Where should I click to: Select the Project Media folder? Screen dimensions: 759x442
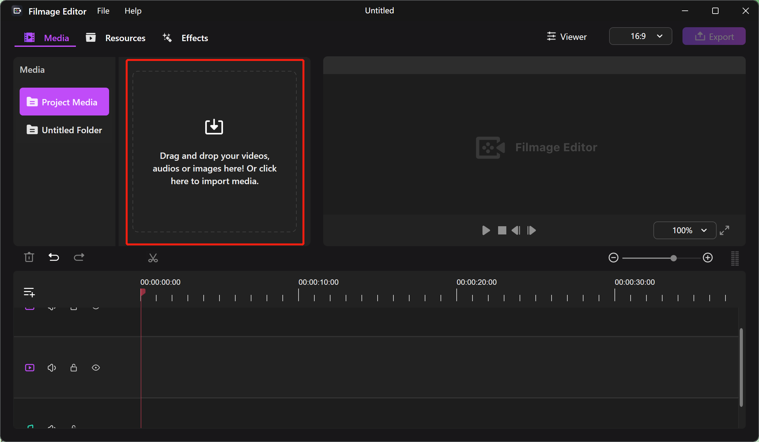click(x=64, y=102)
